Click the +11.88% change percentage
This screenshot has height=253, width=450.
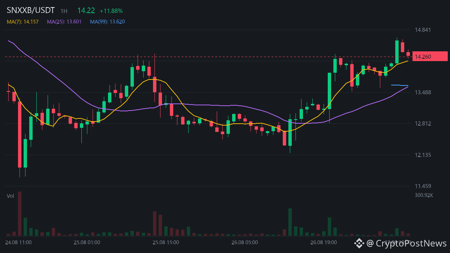(x=111, y=11)
